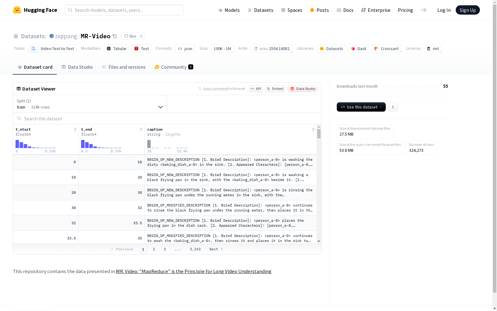Focus the Search this dataset field
This screenshot has width=497, height=311.
(x=167, y=118)
